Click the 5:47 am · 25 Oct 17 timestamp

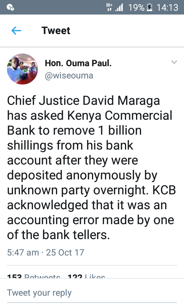coord(46,252)
